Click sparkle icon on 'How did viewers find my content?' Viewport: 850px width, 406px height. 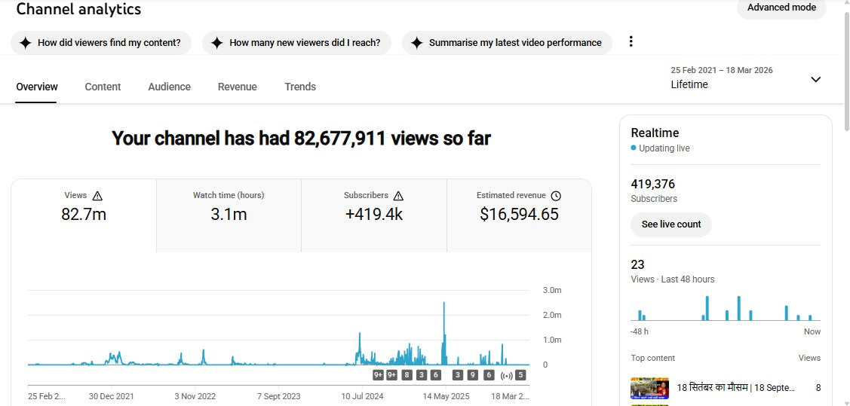[x=26, y=43]
